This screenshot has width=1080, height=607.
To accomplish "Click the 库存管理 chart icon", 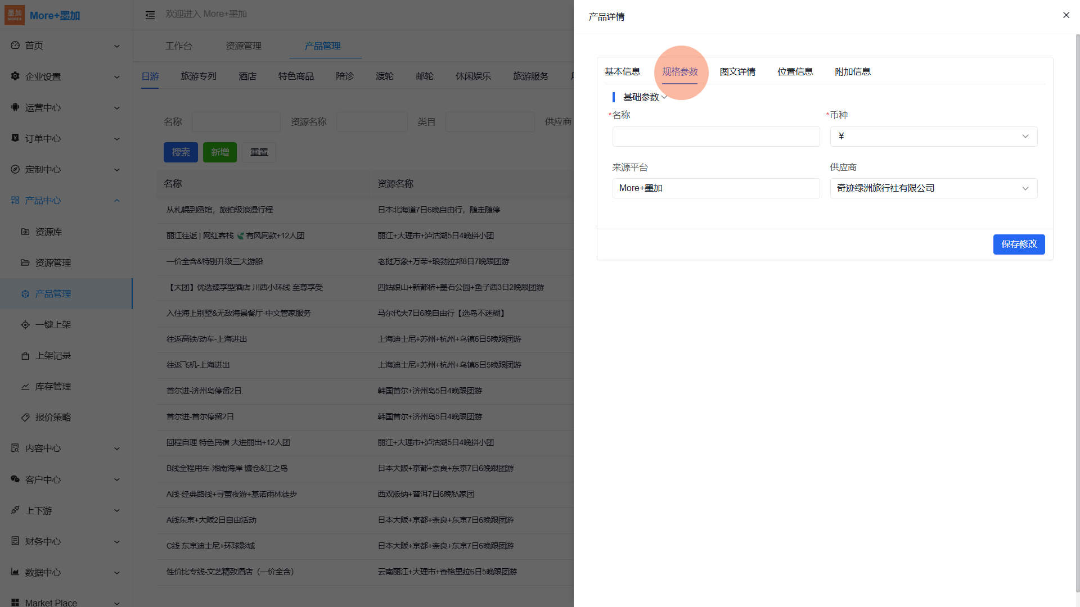I will tap(25, 387).
